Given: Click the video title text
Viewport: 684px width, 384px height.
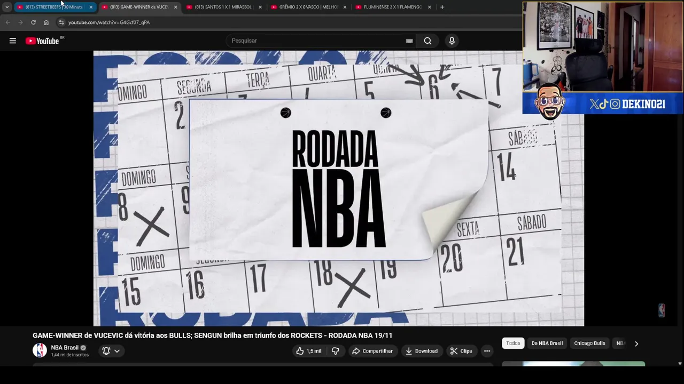Looking at the screenshot, I should pyautogui.click(x=212, y=335).
